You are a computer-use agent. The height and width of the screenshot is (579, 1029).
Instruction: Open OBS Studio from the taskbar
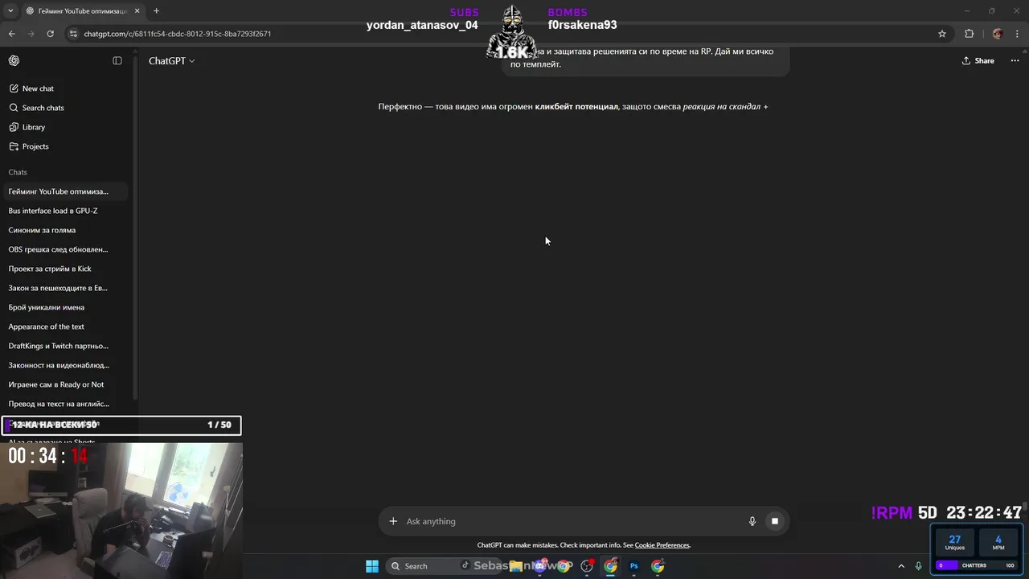pyautogui.click(x=587, y=566)
